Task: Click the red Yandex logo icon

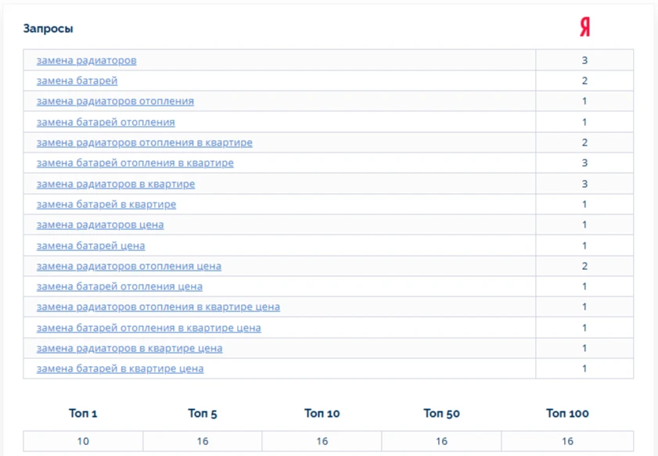Action: coord(585,27)
